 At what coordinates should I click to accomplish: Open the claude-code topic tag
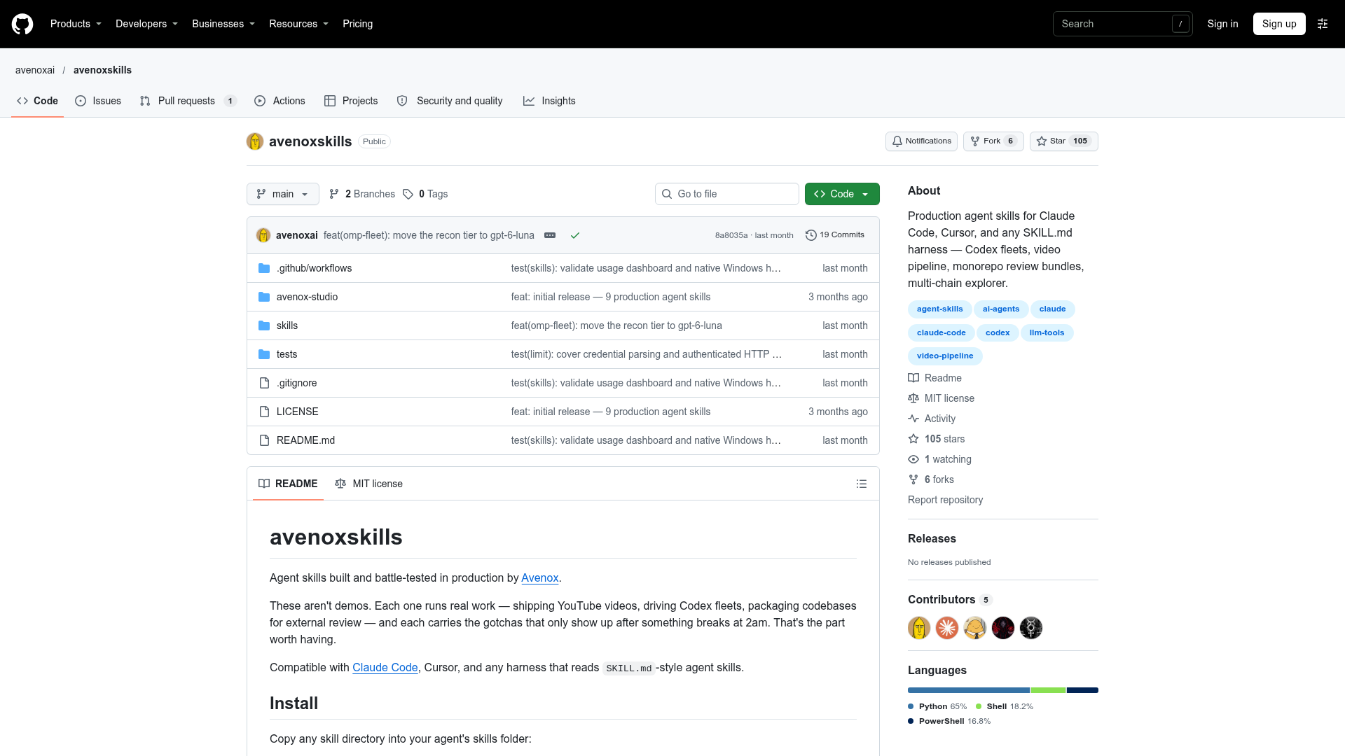click(x=941, y=332)
